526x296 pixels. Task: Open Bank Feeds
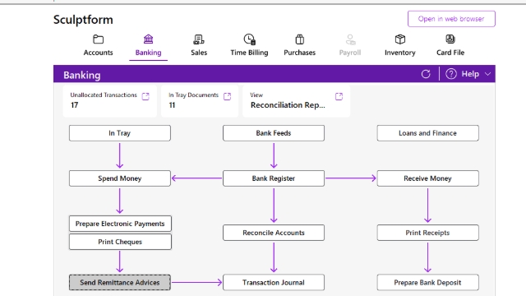[274, 133]
